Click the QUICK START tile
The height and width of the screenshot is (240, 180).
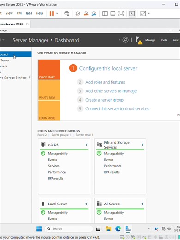(49, 70)
